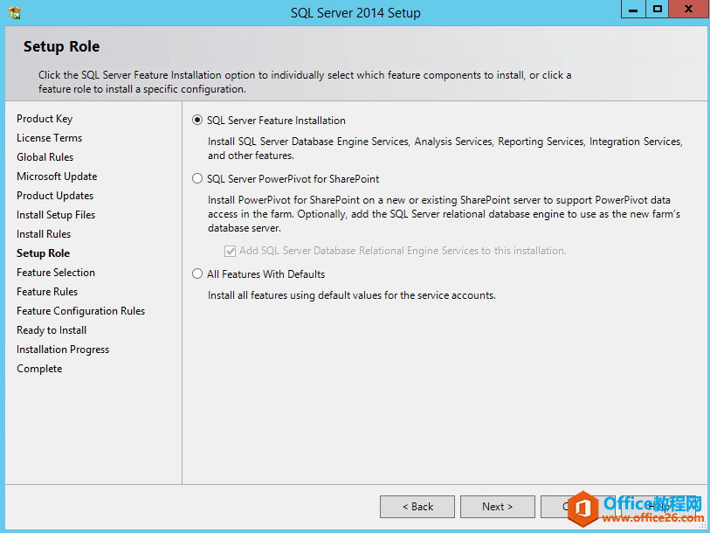Click the 'Install PowerPivot for SharePoint' description text

pos(444,214)
